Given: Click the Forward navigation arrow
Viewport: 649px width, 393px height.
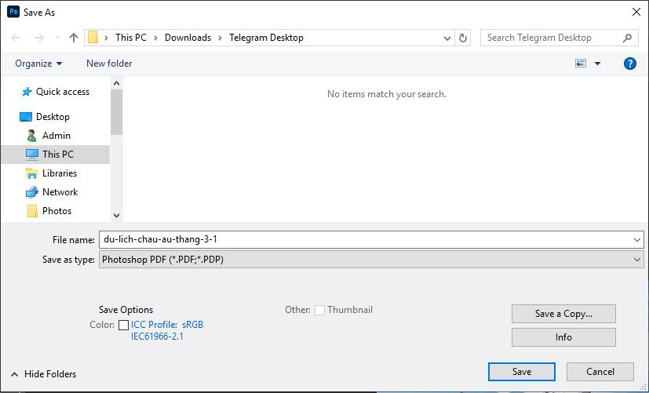Looking at the screenshot, I should 39,38.
